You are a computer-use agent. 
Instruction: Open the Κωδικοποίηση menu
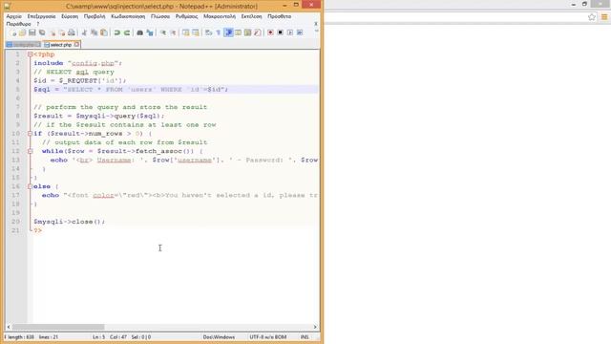[128, 16]
